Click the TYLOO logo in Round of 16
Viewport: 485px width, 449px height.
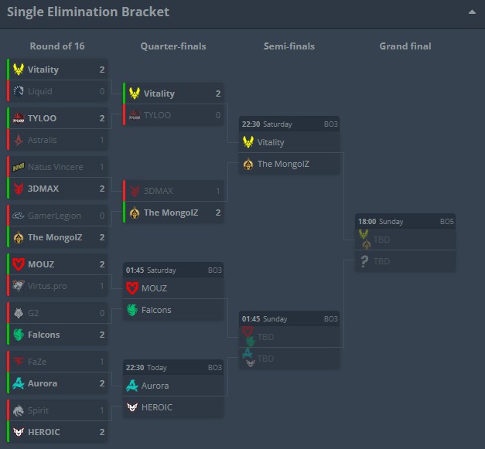(19, 118)
